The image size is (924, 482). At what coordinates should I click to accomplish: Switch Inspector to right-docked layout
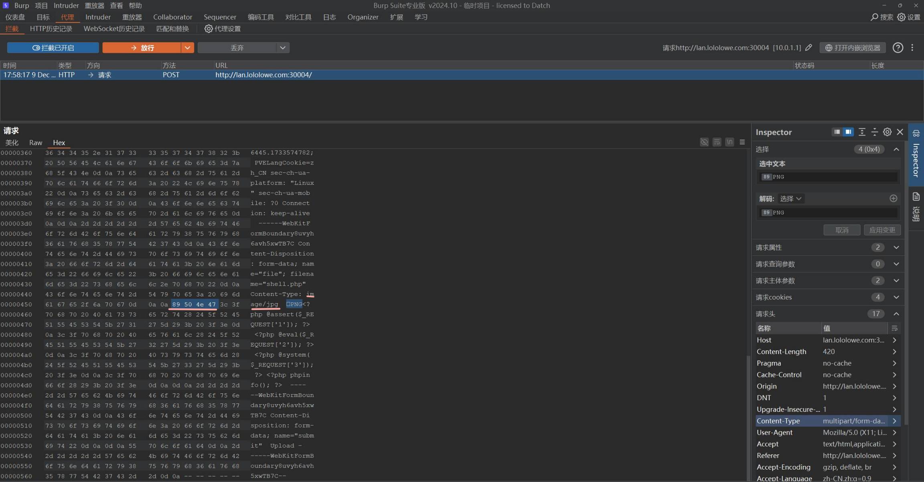pos(848,132)
